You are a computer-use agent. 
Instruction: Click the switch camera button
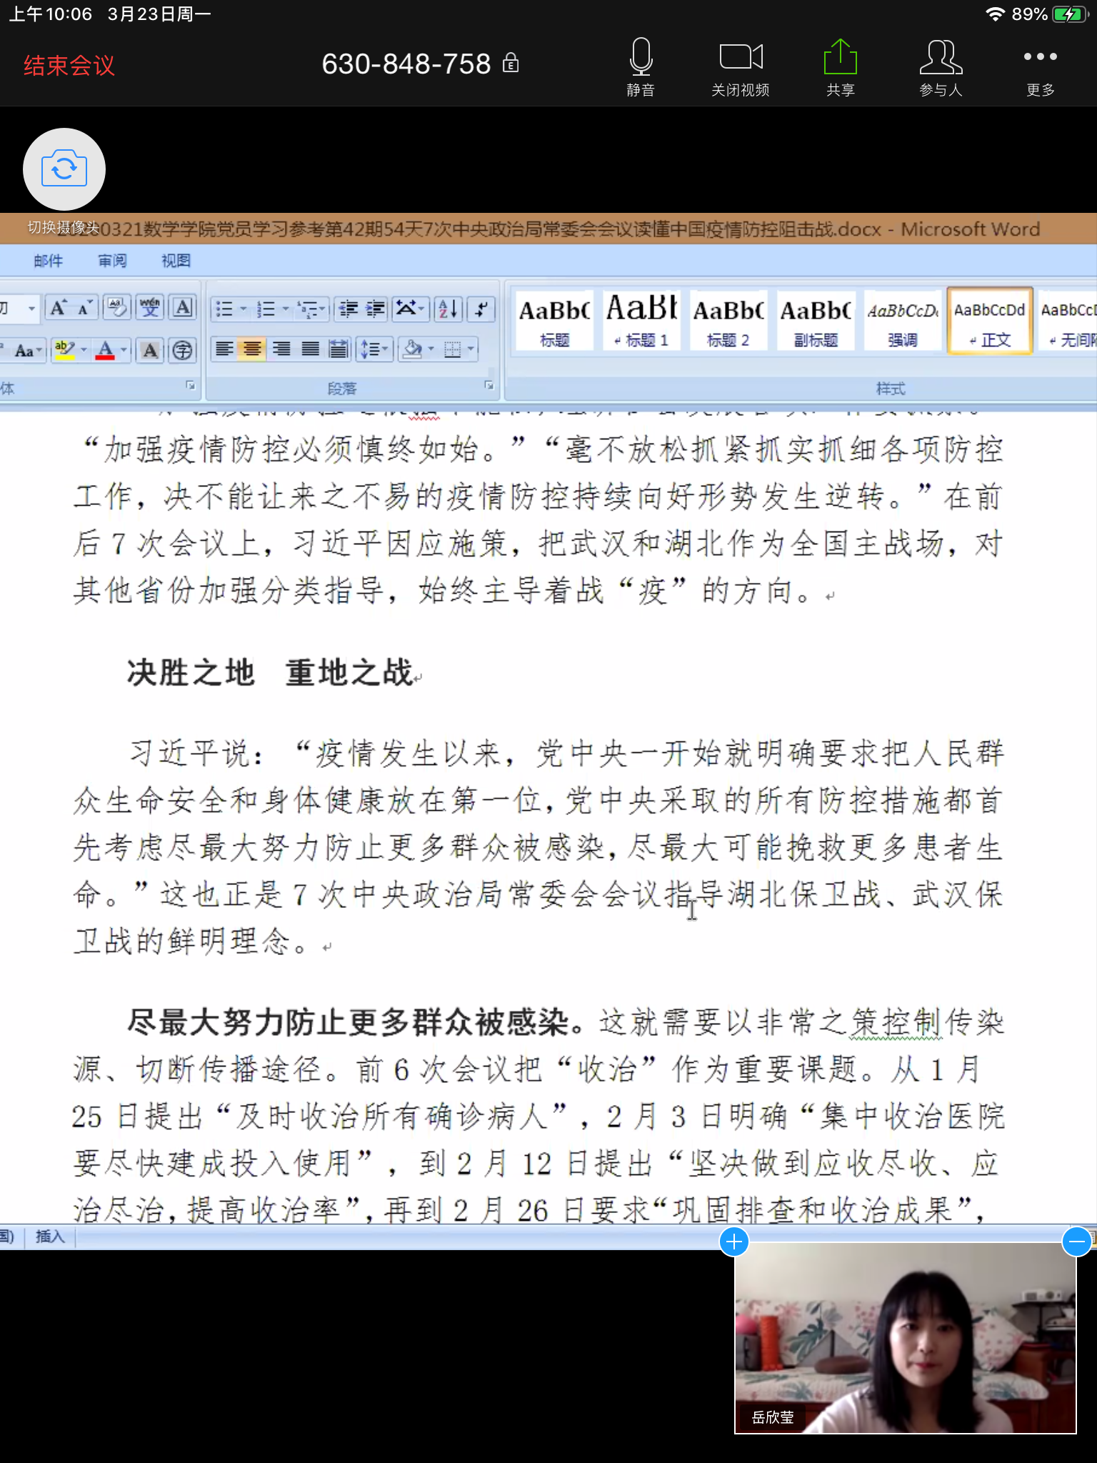pyautogui.click(x=64, y=169)
